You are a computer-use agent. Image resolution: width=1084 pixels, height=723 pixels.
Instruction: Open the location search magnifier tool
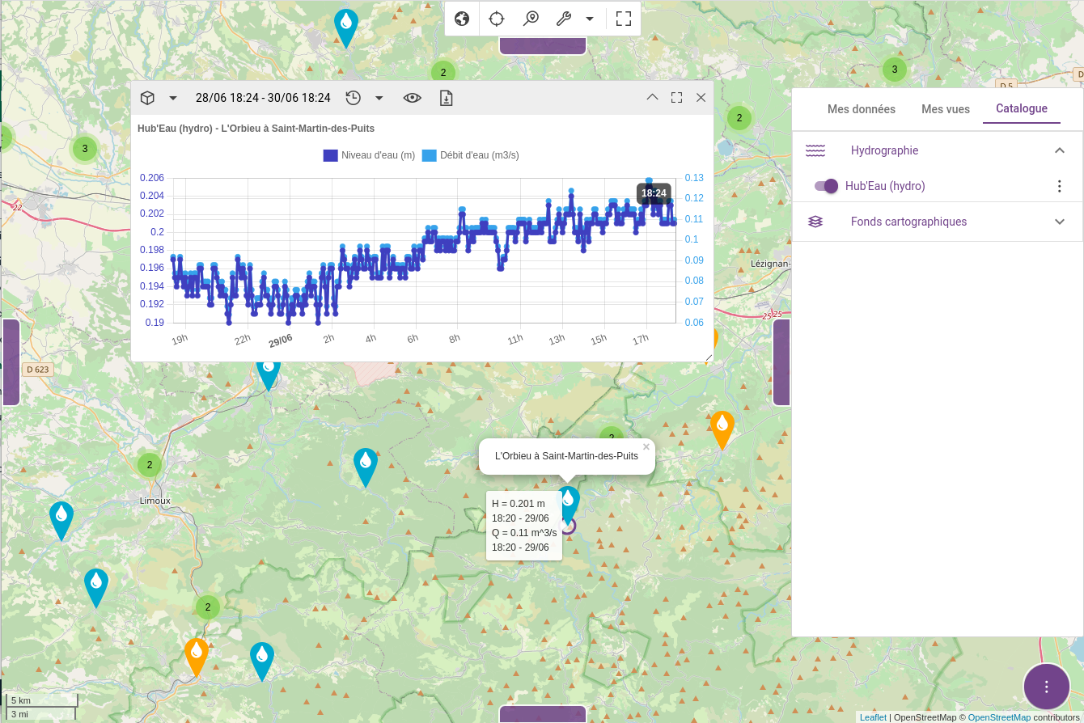click(x=531, y=19)
